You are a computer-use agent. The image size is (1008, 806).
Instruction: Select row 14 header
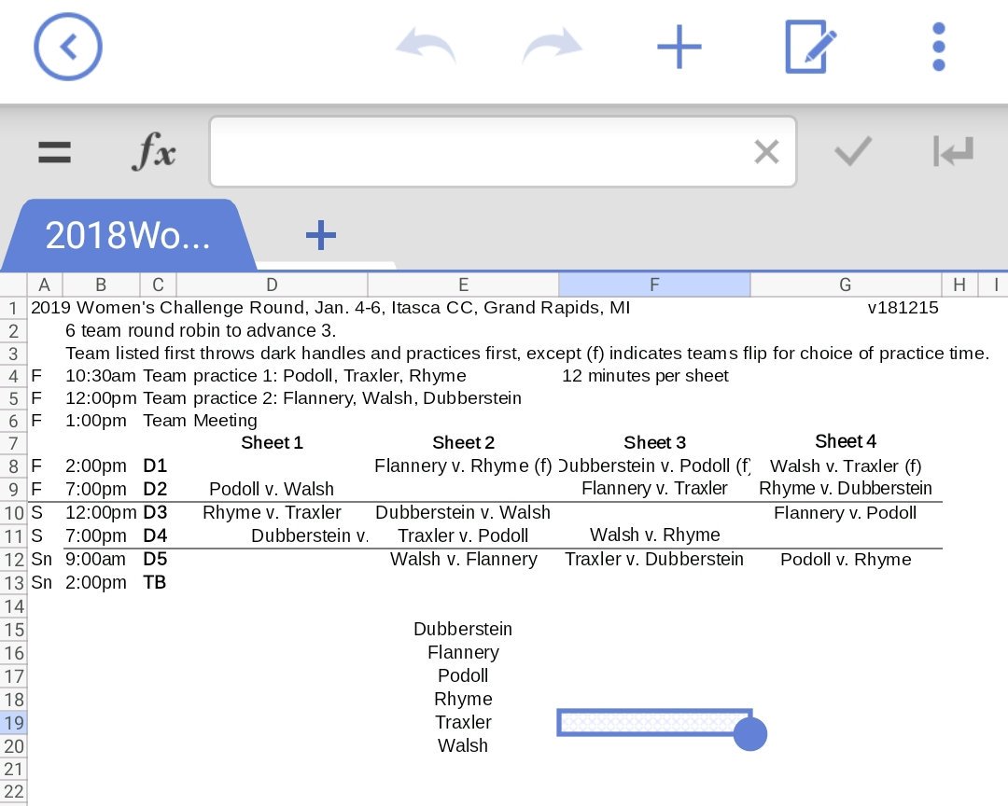click(13, 606)
